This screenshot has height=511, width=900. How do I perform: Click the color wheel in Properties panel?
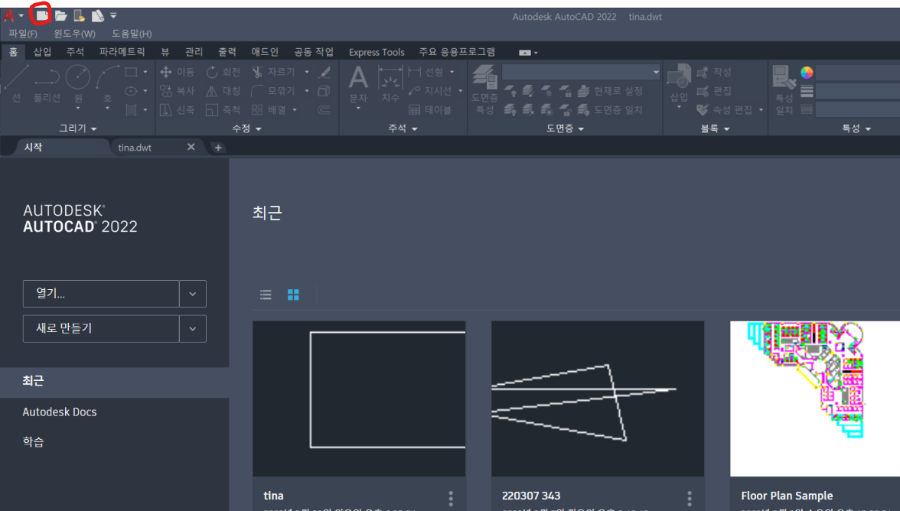click(807, 72)
